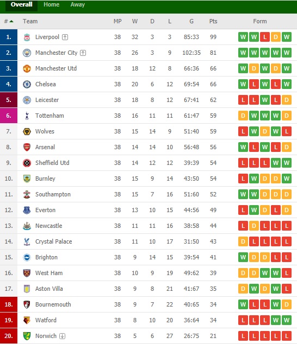
Task: Click the Wolves club badge icon
Action: click(x=27, y=131)
